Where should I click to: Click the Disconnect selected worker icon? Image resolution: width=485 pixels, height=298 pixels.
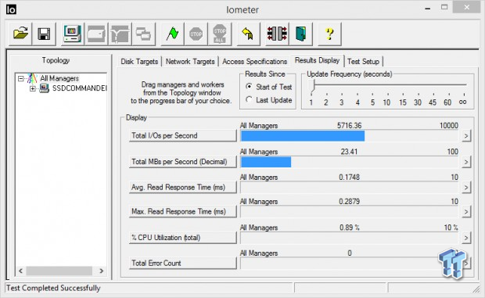[x=277, y=34]
